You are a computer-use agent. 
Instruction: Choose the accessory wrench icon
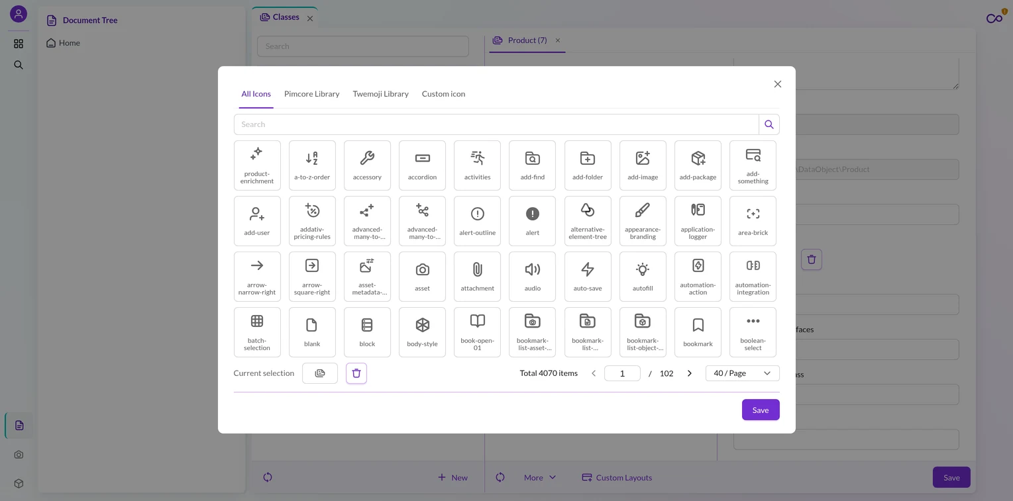(367, 165)
